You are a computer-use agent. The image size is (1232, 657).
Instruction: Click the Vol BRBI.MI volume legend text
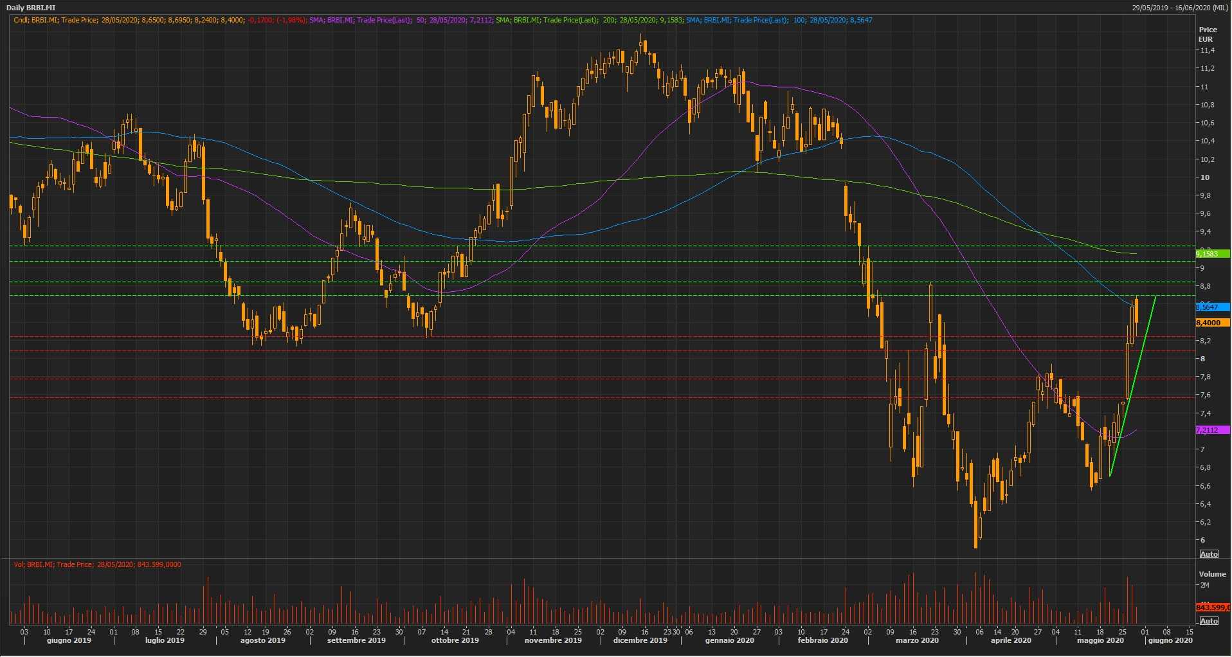[x=98, y=564]
